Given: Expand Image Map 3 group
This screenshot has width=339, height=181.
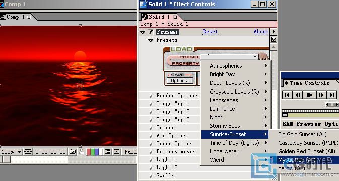Looking at the screenshot, I should click(151, 120).
